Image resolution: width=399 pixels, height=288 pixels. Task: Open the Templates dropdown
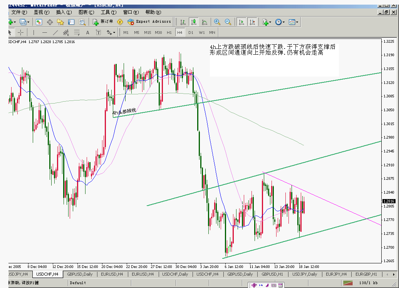[293, 22]
